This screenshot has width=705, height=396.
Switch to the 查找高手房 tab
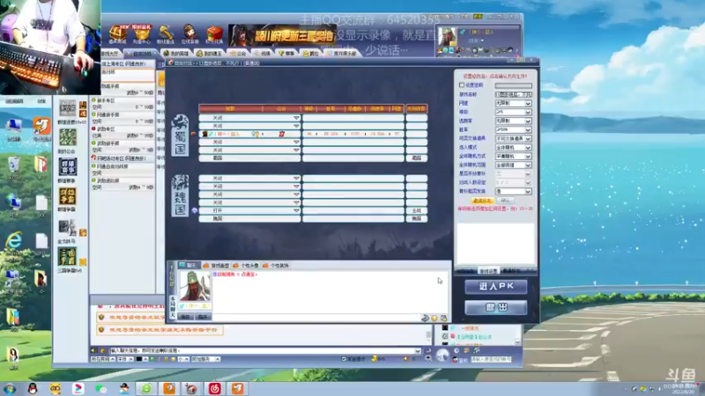pyautogui.click(x=341, y=54)
